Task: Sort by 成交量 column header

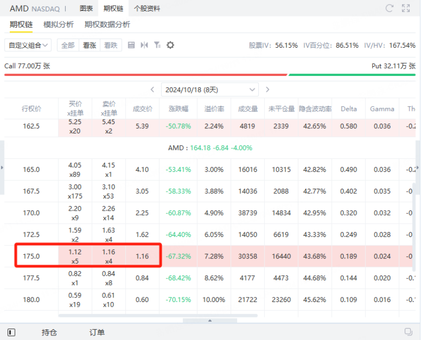Action: tap(247, 109)
